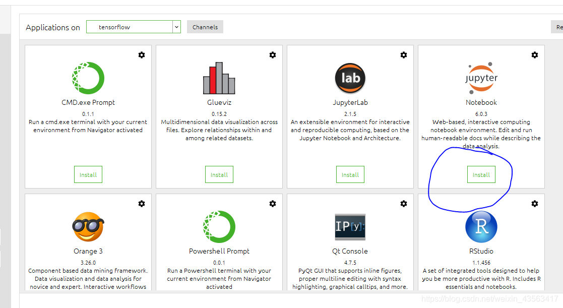Screen dimensions: 563x308
Task: Install JupyterLab application
Action: pos(350,174)
